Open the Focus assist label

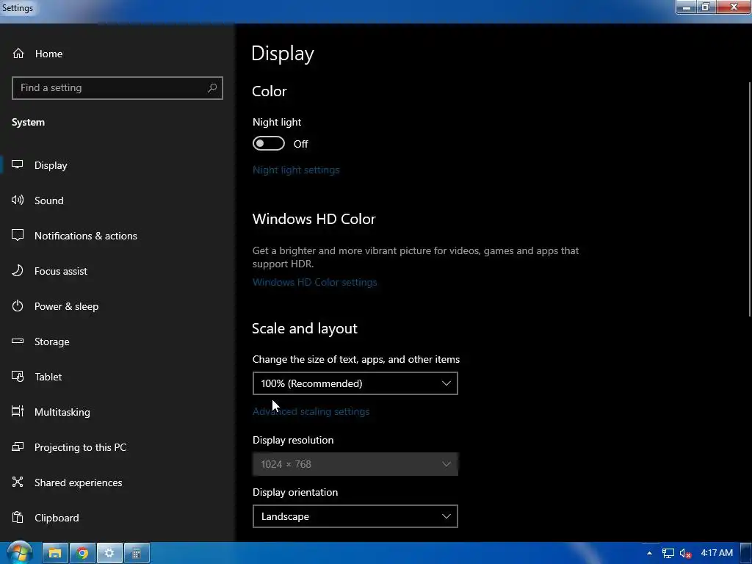click(x=61, y=271)
